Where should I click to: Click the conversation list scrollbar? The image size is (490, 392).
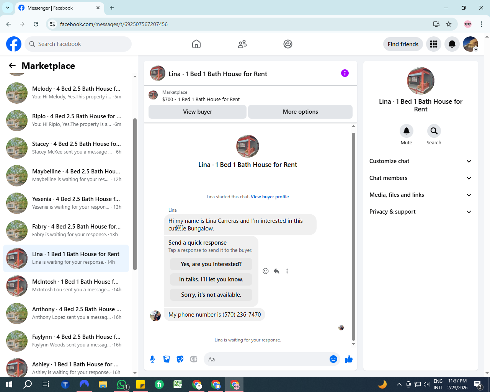(135, 194)
